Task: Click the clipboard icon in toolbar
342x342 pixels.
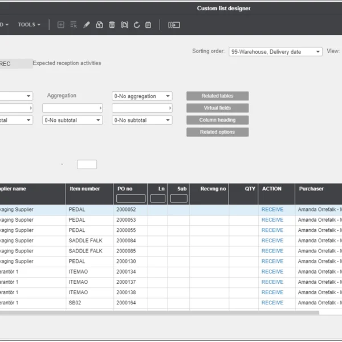Action: pyautogui.click(x=148, y=25)
